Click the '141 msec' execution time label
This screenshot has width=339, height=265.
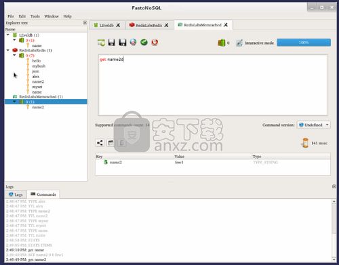(319, 143)
